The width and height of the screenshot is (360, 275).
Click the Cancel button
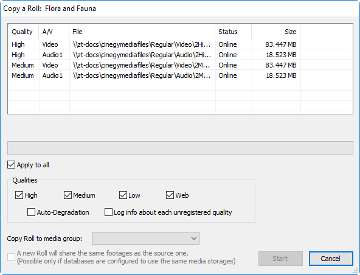331,259
